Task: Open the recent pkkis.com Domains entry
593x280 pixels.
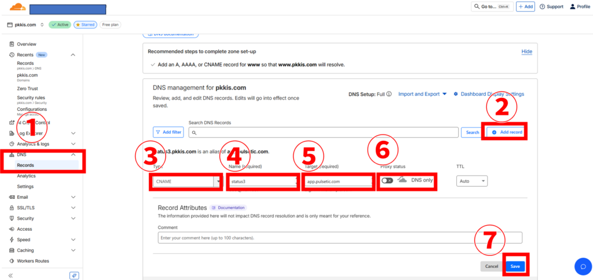Action: point(27,77)
